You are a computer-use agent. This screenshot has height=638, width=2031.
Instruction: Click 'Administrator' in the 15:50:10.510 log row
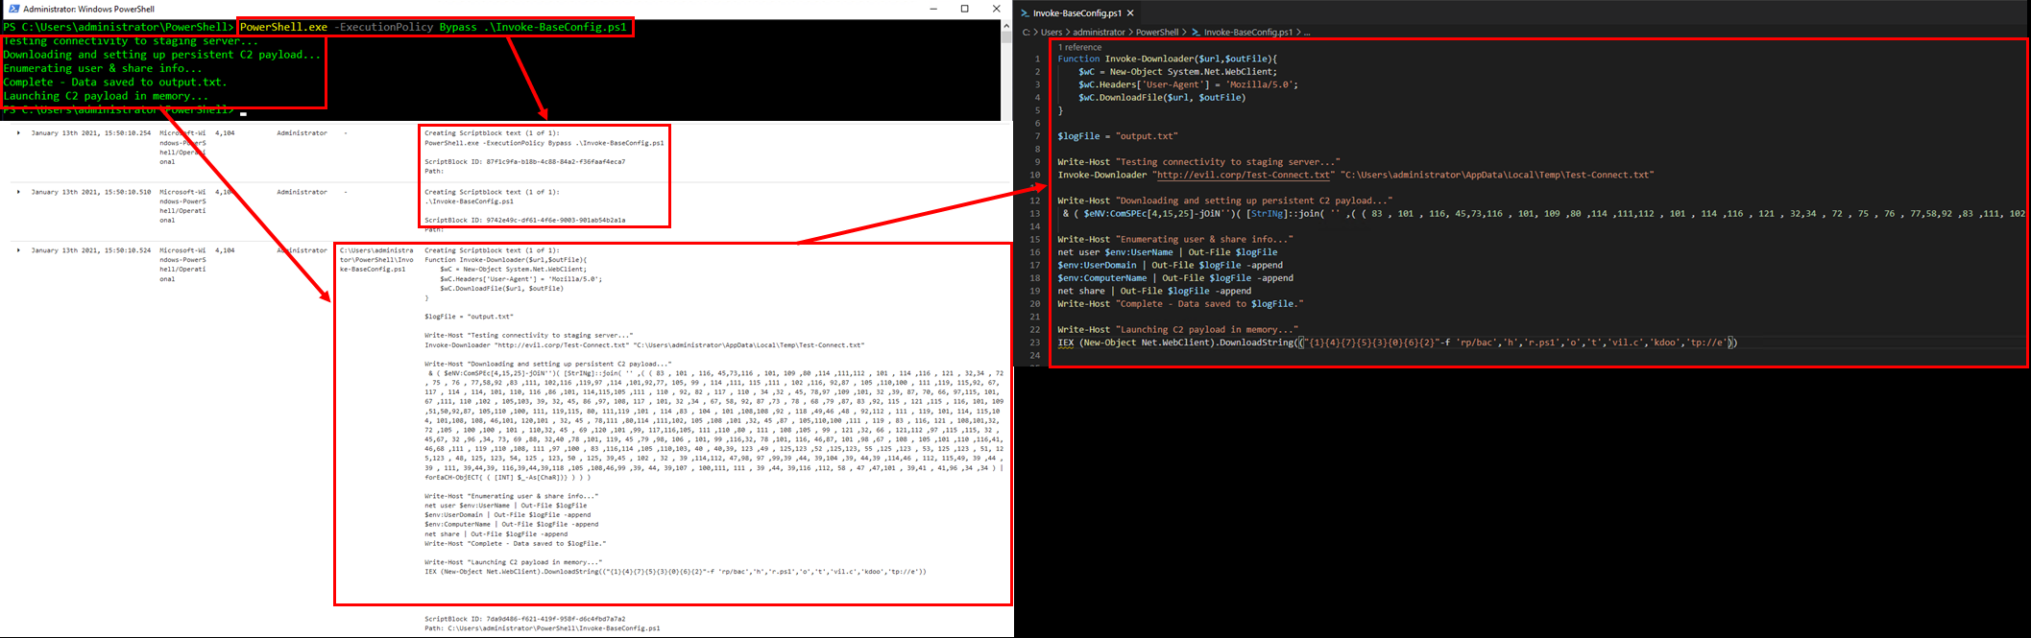(302, 192)
